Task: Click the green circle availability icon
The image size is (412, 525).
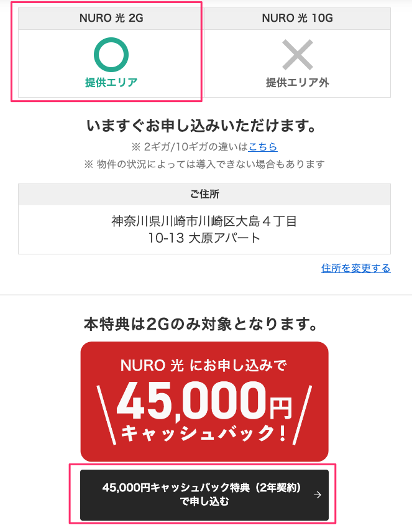Action: pyautogui.click(x=111, y=55)
